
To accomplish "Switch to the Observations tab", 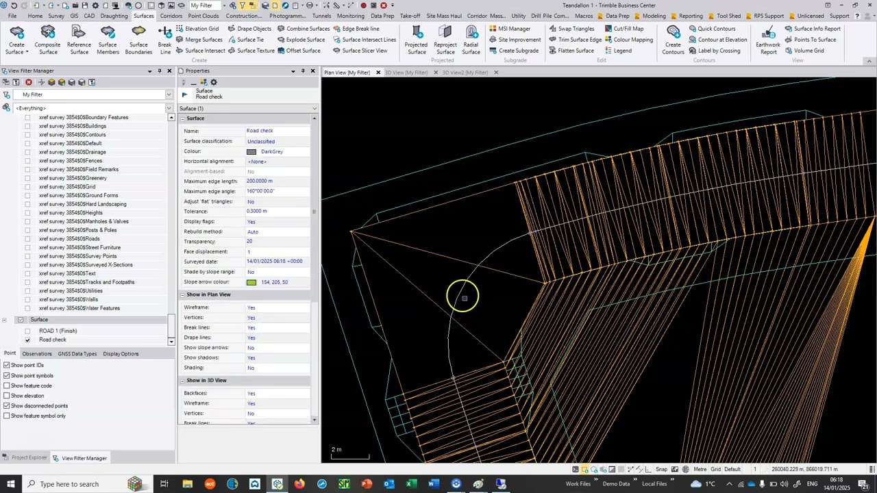I will (x=37, y=354).
